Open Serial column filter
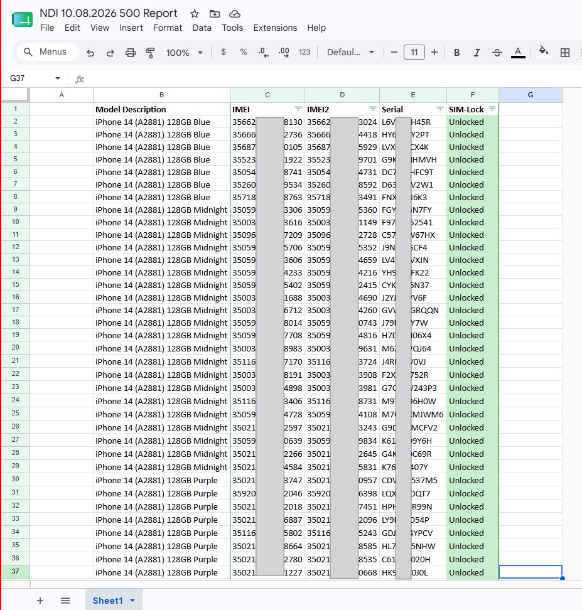This screenshot has height=610, width=582. [x=440, y=109]
